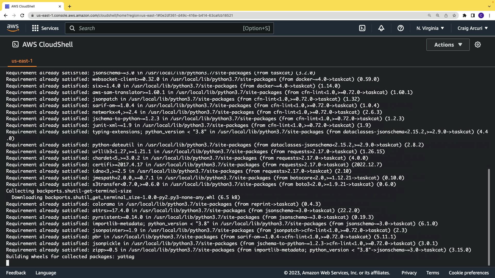Expand the Craig Arcuri account menu
495x278 pixels.
473,28
